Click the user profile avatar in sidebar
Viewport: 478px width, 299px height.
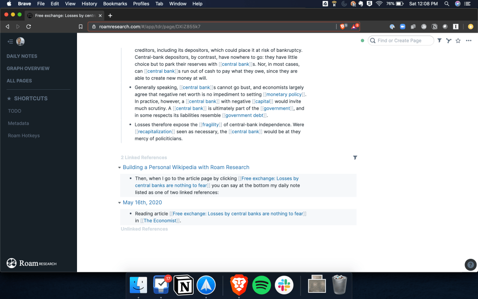[20, 42]
